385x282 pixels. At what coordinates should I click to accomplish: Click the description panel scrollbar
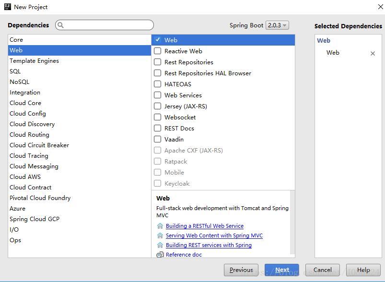[x=292, y=223]
